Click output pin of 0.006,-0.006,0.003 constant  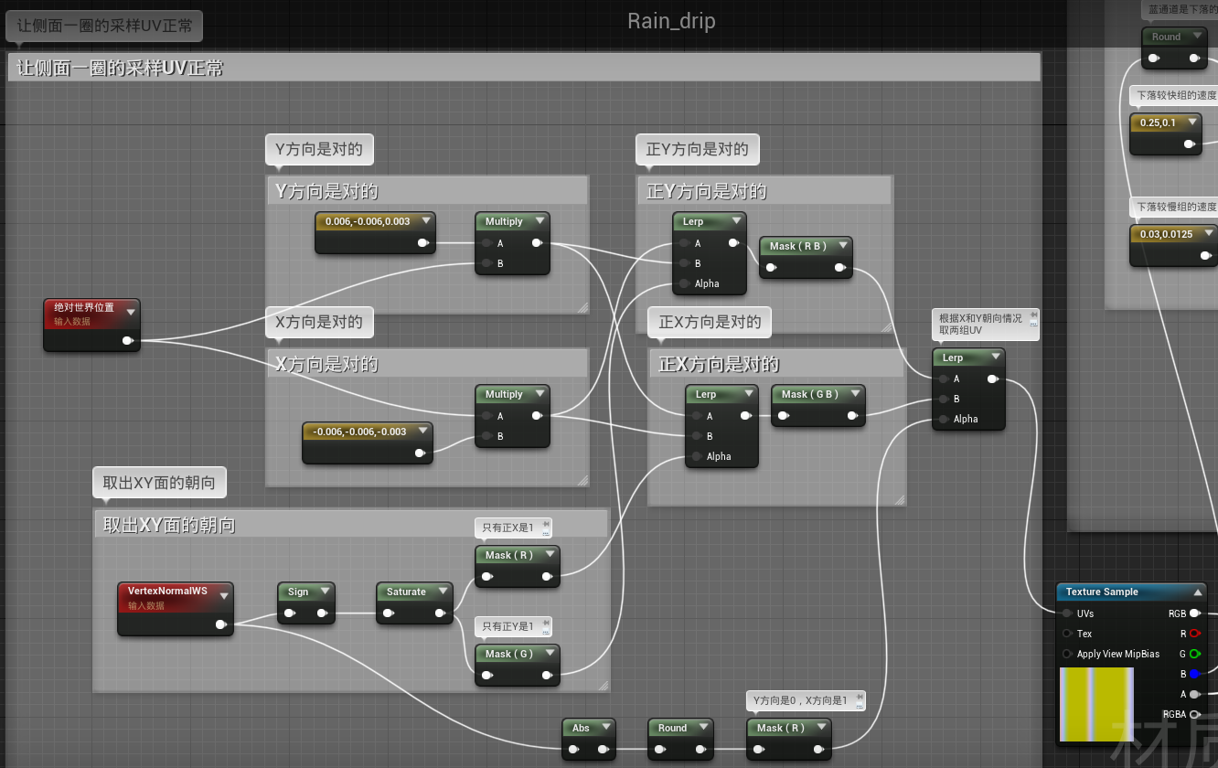pos(424,243)
